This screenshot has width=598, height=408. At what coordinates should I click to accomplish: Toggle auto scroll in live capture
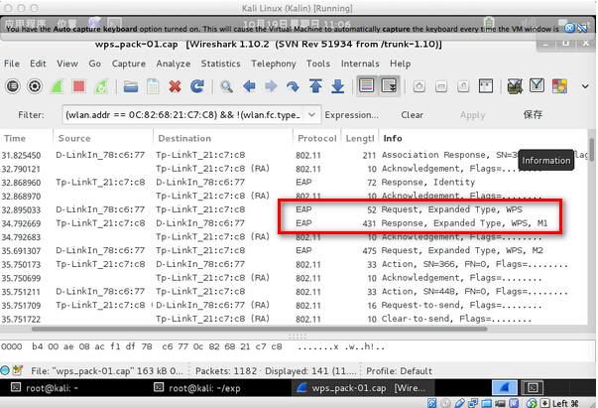tap(389, 86)
